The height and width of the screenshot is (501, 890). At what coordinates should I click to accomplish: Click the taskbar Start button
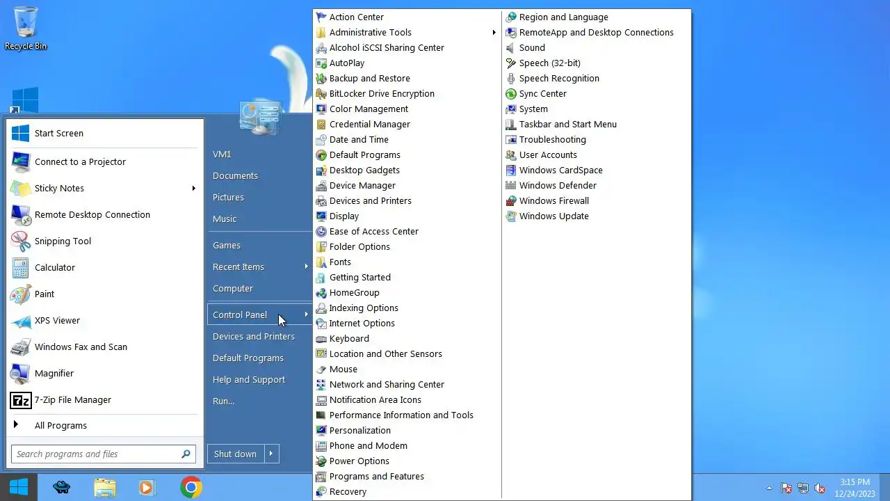(19, 487)
